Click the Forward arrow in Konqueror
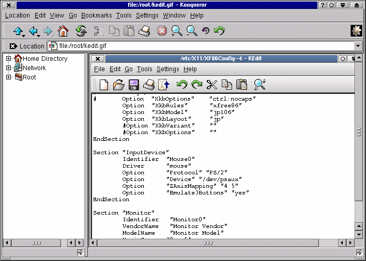 pyautogui.click(x=48, y=31)
